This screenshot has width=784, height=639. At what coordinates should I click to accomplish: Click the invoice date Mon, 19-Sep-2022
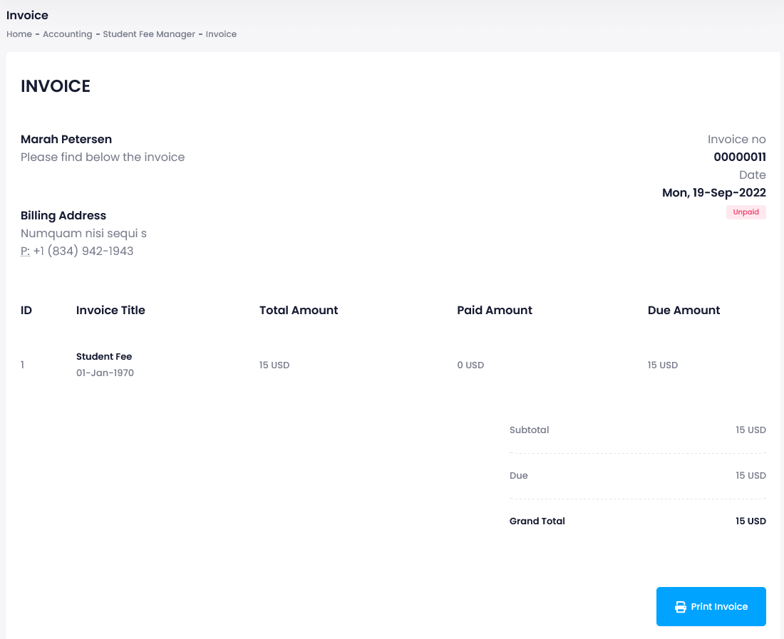[713, 192]
